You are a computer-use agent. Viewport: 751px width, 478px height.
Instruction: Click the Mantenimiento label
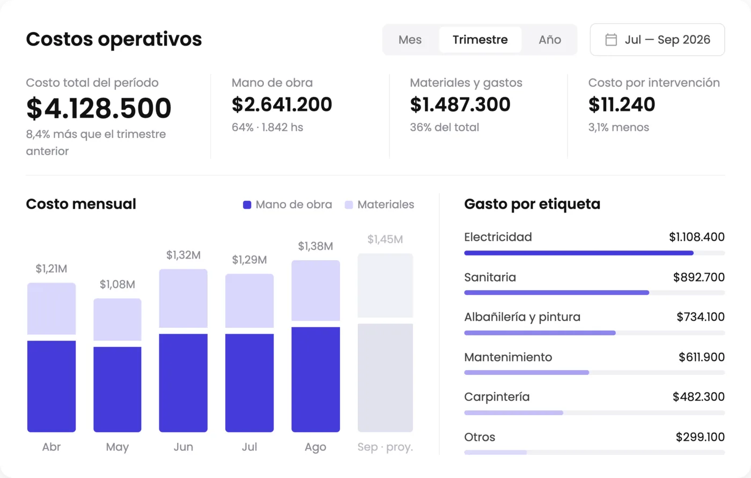click(508, 357)
